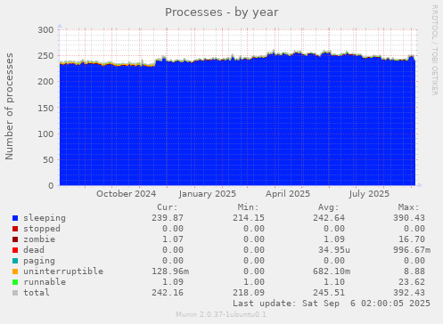443x324 pixels.
Task: Click the 'April 2025' axis label
Action: click(x=288, y=194)
